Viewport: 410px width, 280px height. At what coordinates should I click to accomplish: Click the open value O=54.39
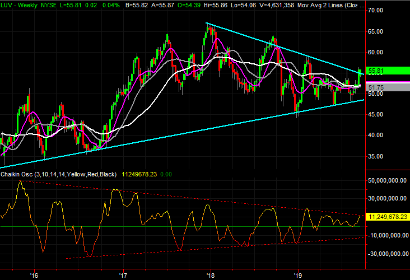click(189, 5)
